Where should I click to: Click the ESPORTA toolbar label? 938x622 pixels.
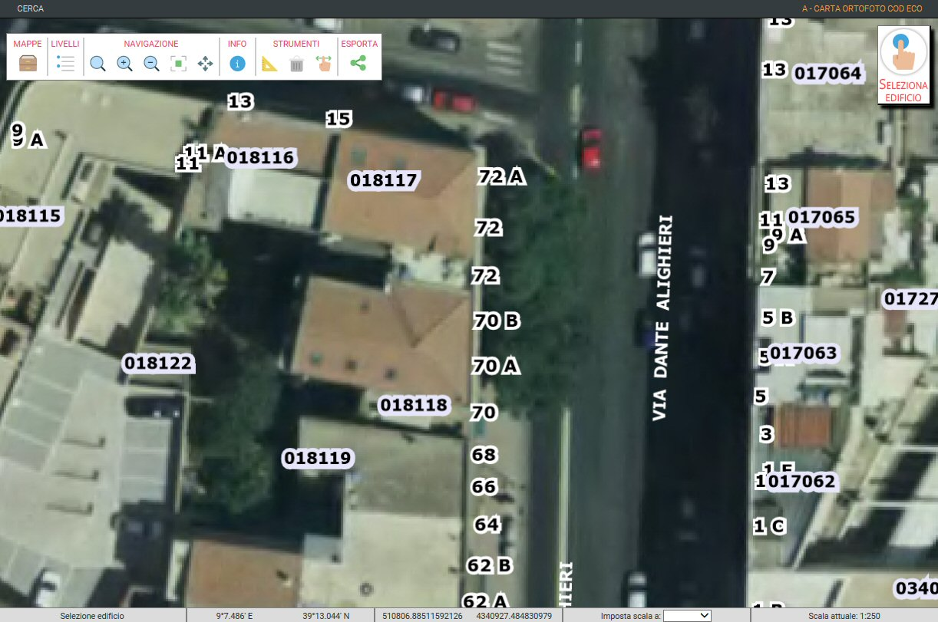tap(359, 44)
